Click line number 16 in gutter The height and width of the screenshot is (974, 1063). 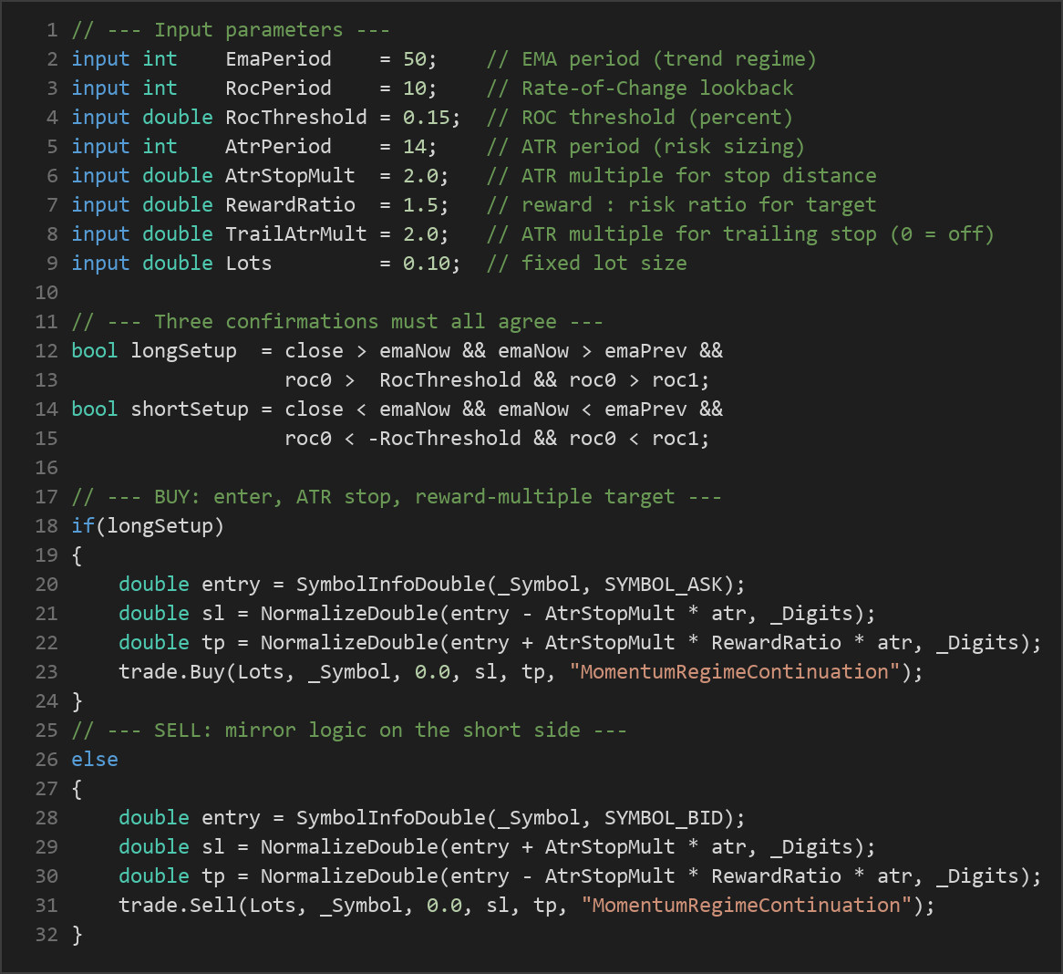click(x=46, y=467)
